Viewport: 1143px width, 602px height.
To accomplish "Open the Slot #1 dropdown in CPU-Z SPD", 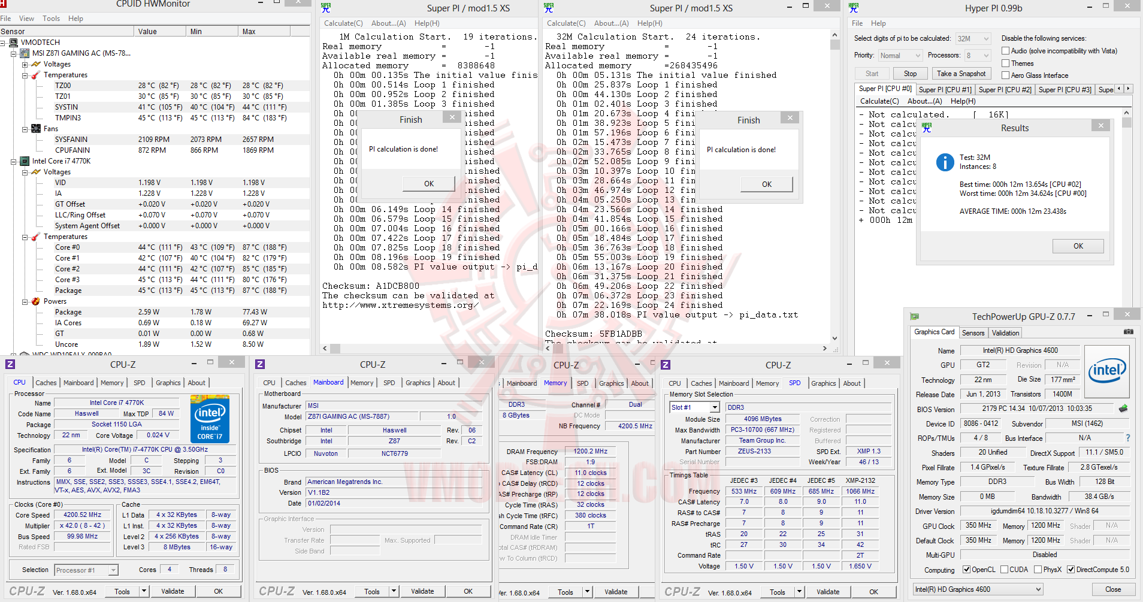I will tap(694, 407).
